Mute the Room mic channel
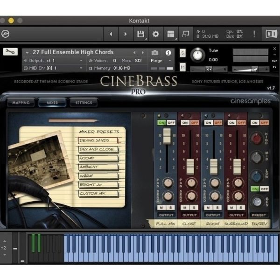Viewport: 280px width, 280px height. pos(208,208)
